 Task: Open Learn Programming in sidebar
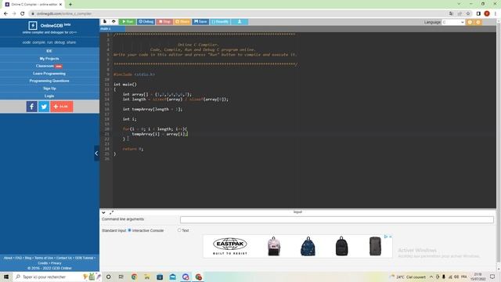click(49, 74)
